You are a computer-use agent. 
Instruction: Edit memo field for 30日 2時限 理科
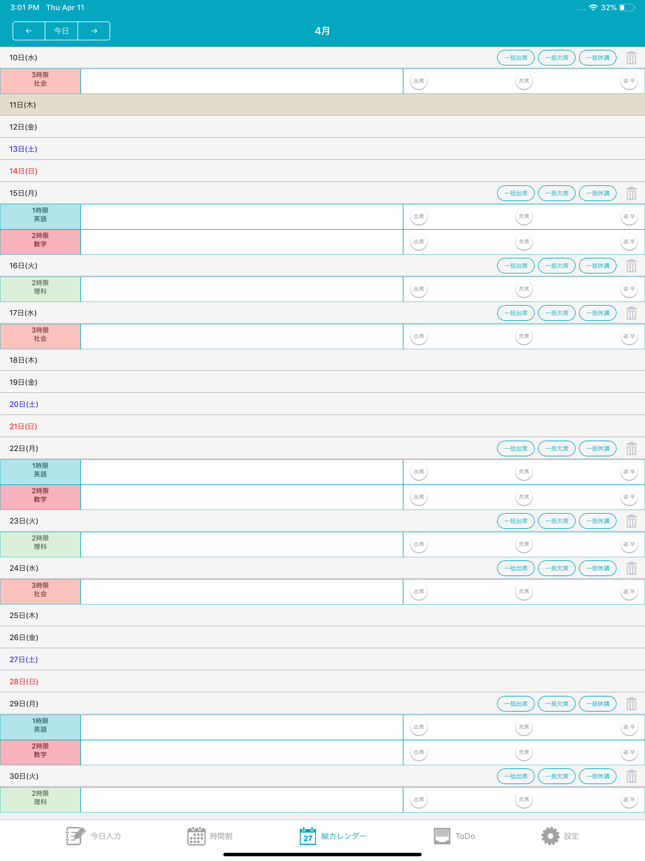(x=242, y=800)
